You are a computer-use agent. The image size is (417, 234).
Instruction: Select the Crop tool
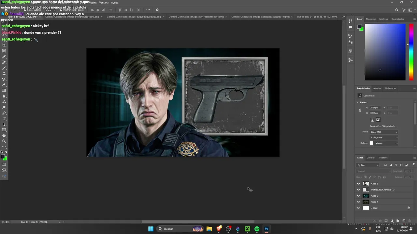point(4,45)
